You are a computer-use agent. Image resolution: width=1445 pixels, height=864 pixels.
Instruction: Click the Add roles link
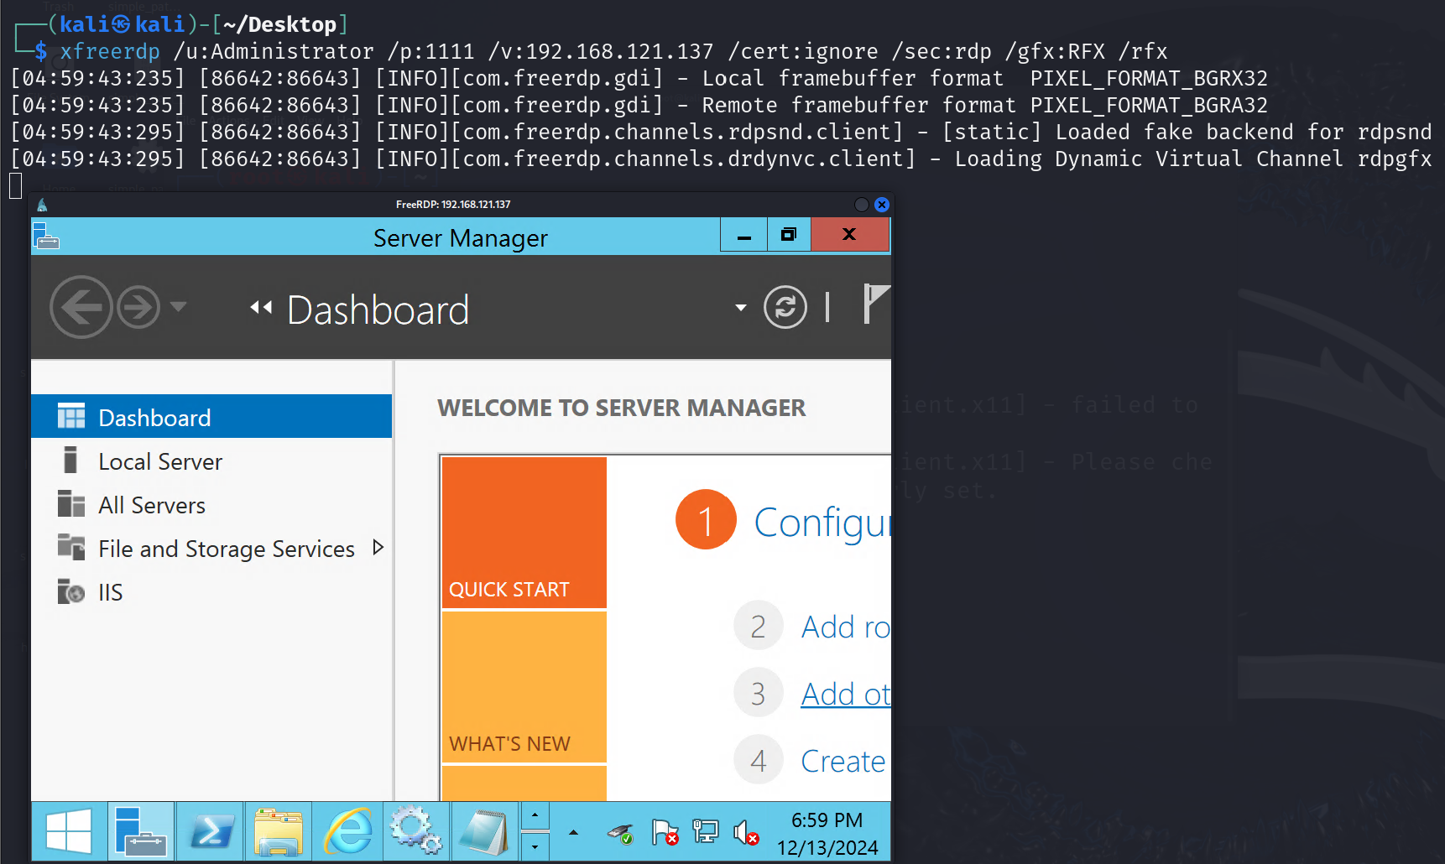click(x=845, y=627)
